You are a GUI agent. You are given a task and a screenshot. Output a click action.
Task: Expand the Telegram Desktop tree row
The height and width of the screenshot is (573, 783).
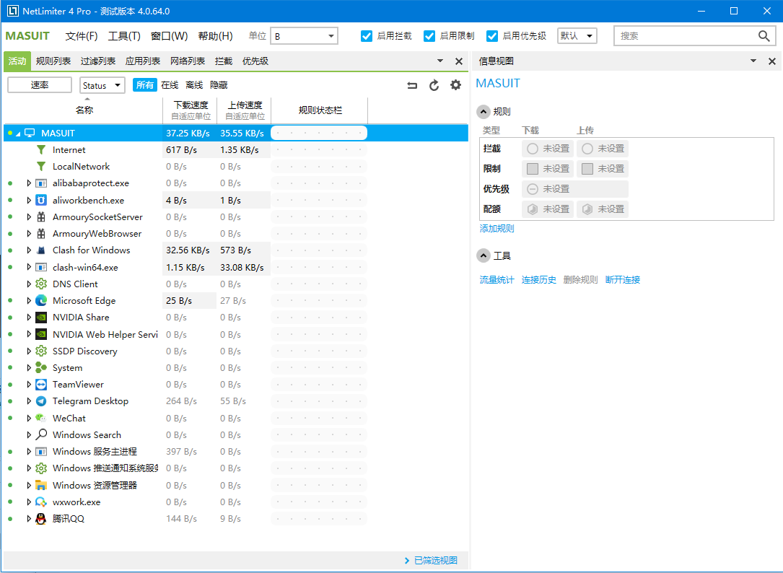[x=28, y=401]
